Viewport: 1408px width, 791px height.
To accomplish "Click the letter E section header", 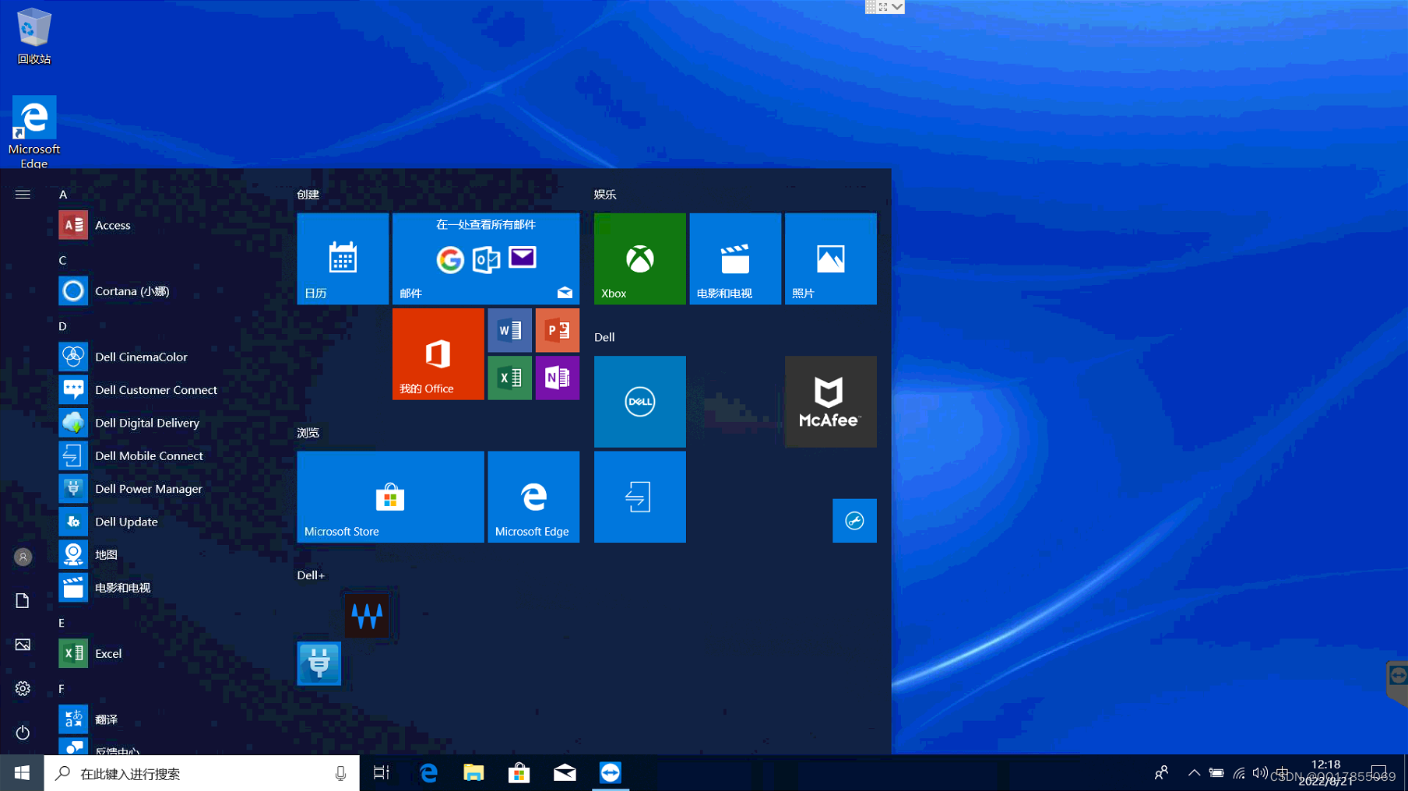I will pyautogui.click(x=62, y=623).
